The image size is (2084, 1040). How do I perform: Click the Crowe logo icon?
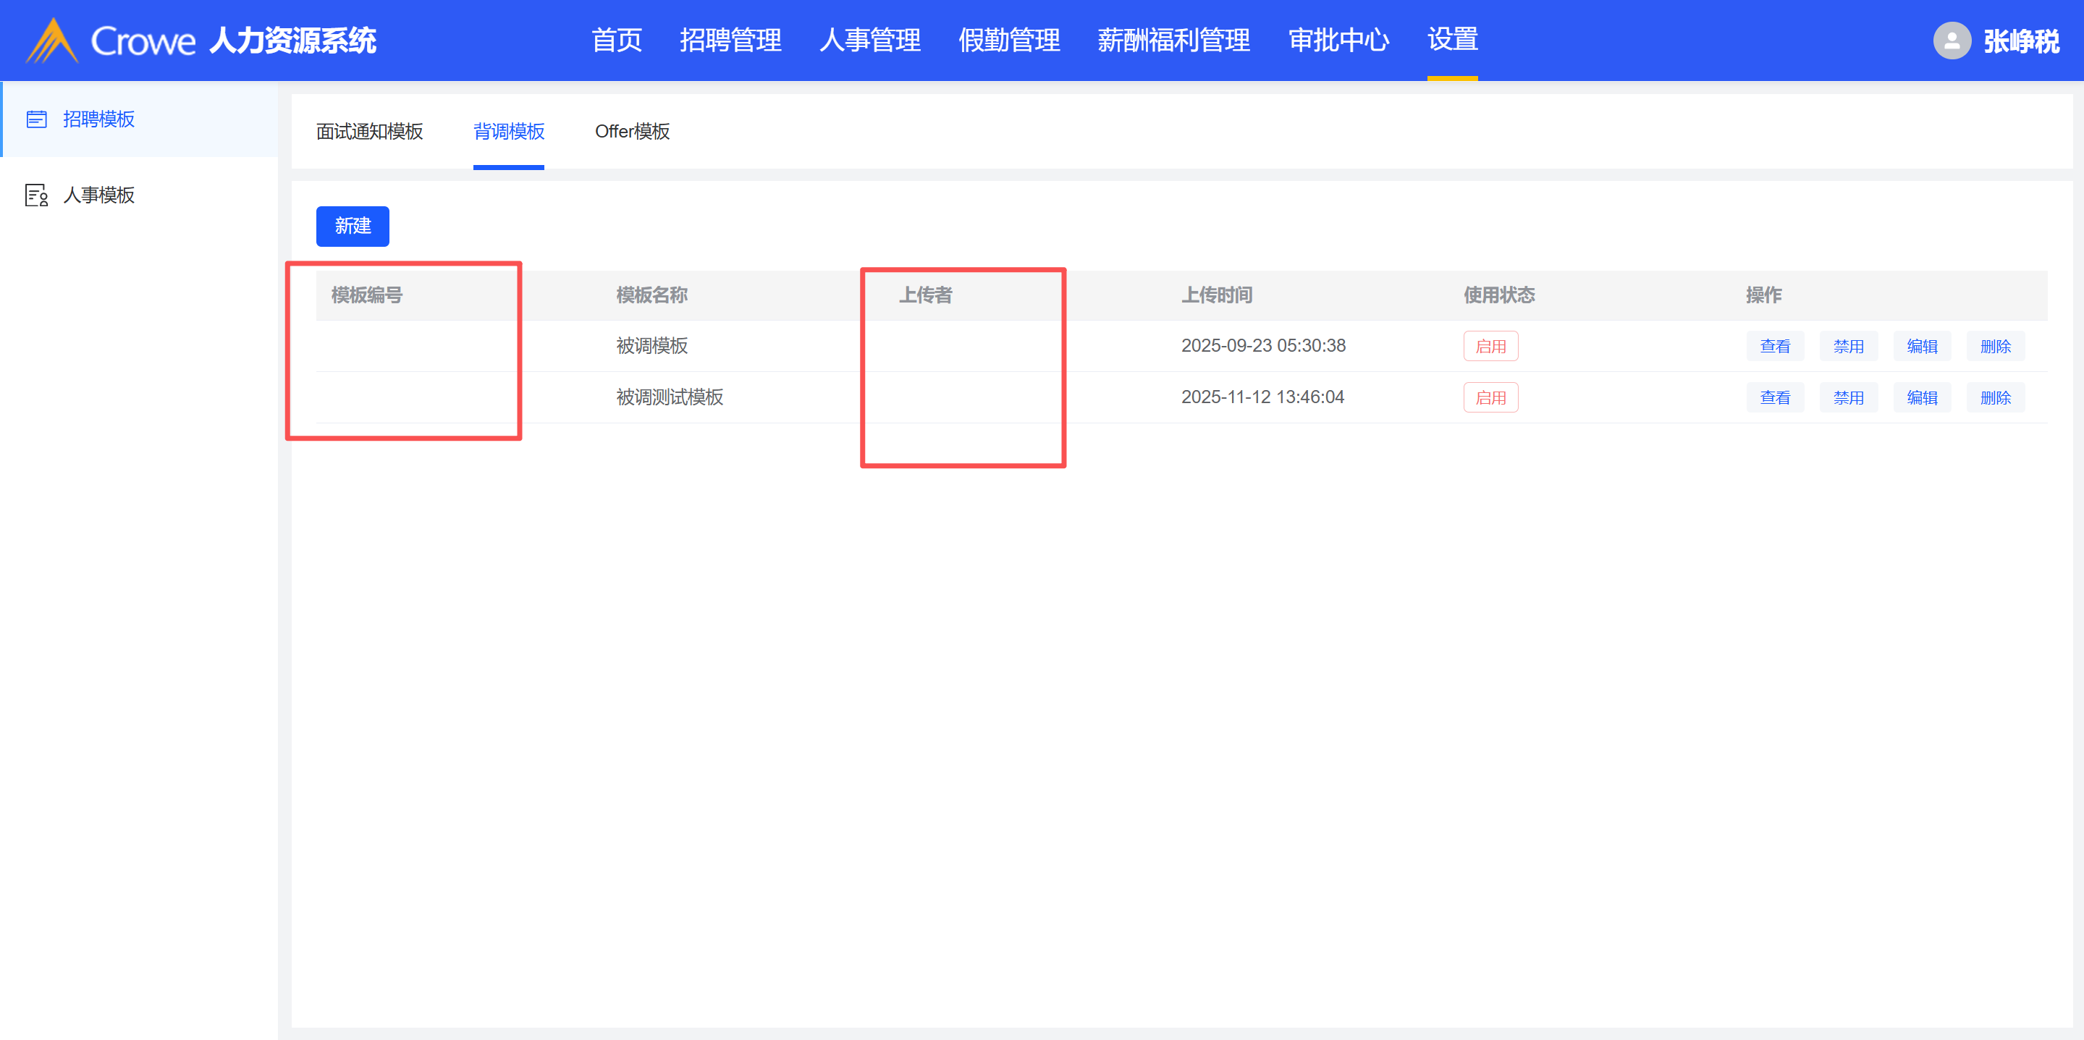pos(51,41)
